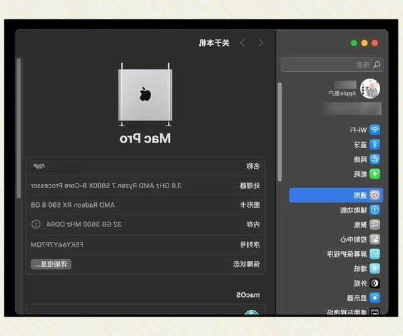Screen dimensions: 403x336
Task: Click the green zoom window button
Action: pos(354,43)
